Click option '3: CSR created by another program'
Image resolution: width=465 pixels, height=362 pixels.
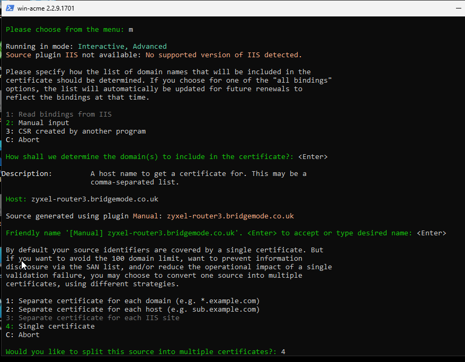coord(76,131)
